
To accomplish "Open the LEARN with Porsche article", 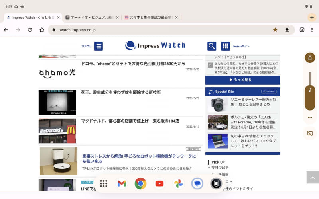I will (x=253, y=122).
